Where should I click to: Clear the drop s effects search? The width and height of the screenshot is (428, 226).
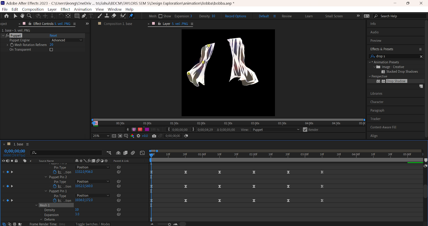pyautogui.click(x=421, y=57)
